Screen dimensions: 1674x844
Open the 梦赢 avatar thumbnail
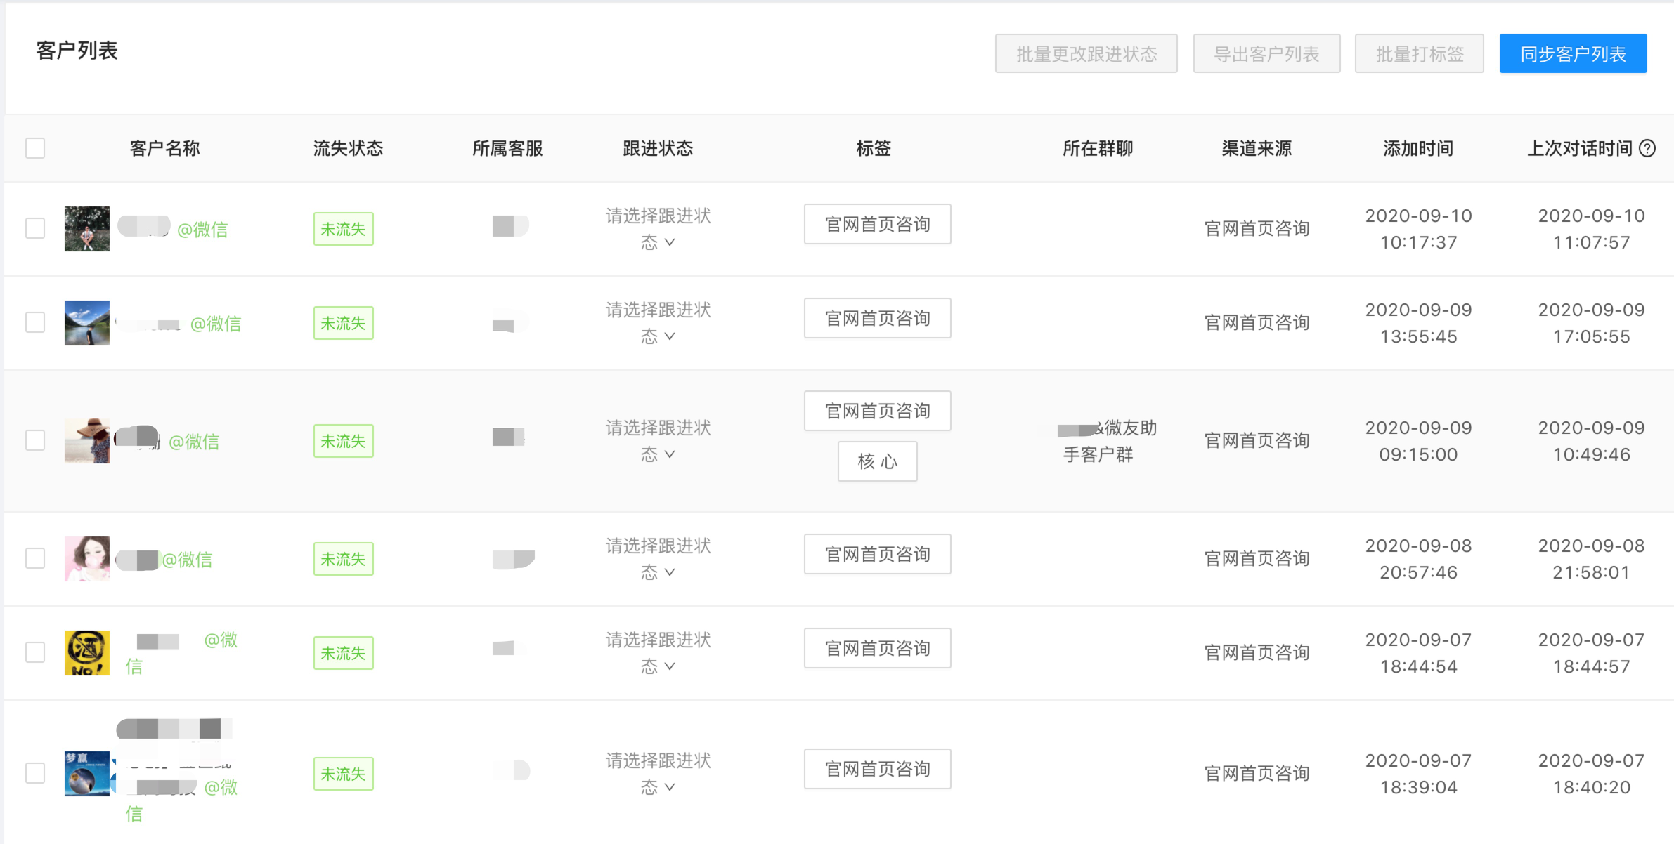pyautogui.click(x=87, y=773)
